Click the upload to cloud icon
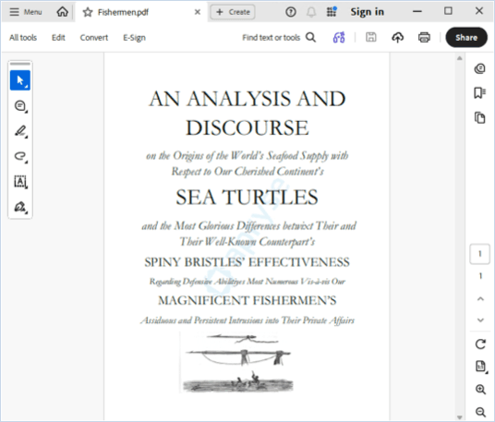The width and height of the screenshot is (495, 422). click(x=397, y=37)
